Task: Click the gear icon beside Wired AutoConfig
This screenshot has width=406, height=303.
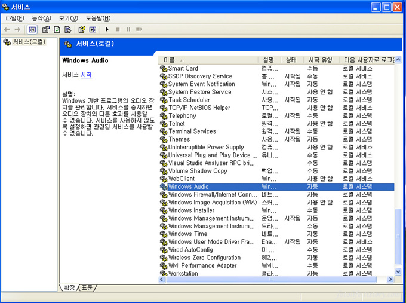Action: point(164,250)
